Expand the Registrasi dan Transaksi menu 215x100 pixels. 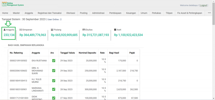(x=50, y=13)
